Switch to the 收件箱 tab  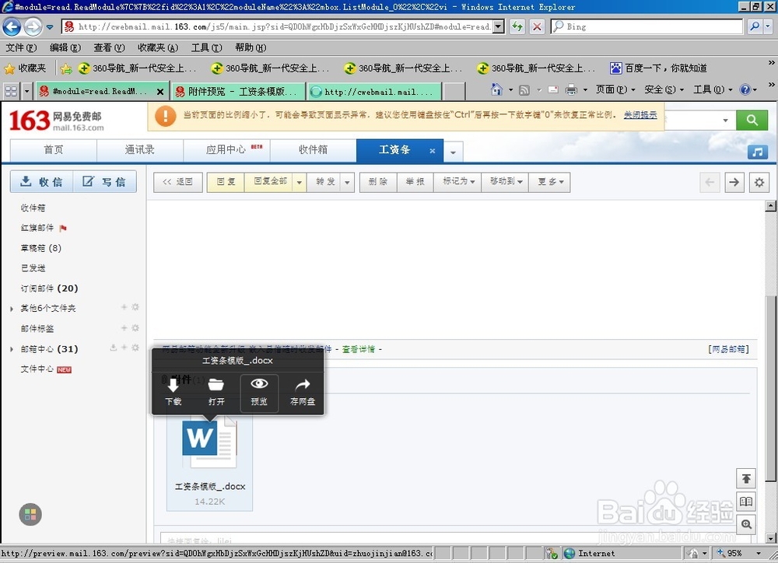tap(313, 150)
